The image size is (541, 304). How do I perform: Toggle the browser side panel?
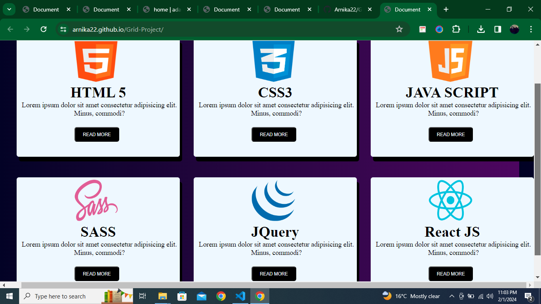coord(497,29)
